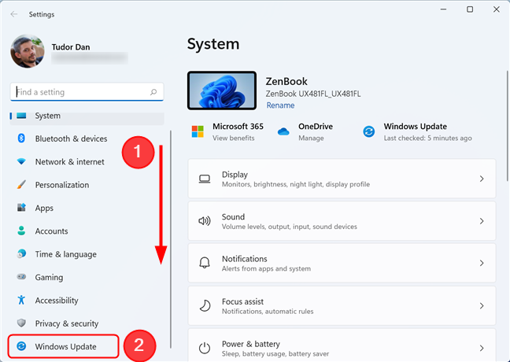510x362 pixels.
Task: Open the Network & internet category
Action: pyautogui.click(x=87, y=161)
